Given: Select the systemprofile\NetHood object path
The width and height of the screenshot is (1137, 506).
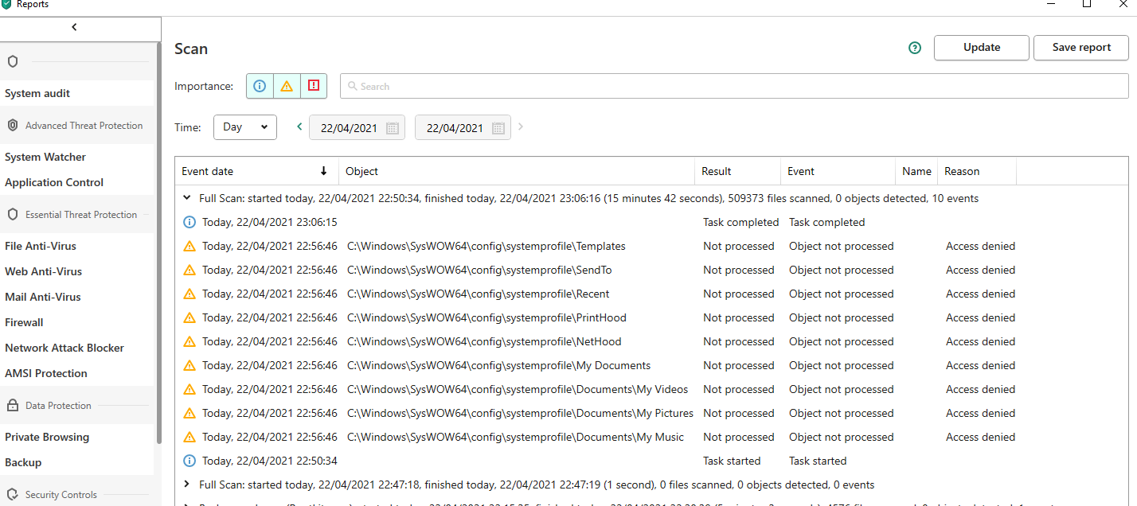Looking at the screenshot, I should 484,341.
